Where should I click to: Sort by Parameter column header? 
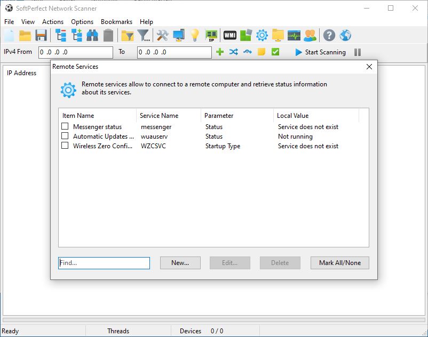click(x=237, y=116)
